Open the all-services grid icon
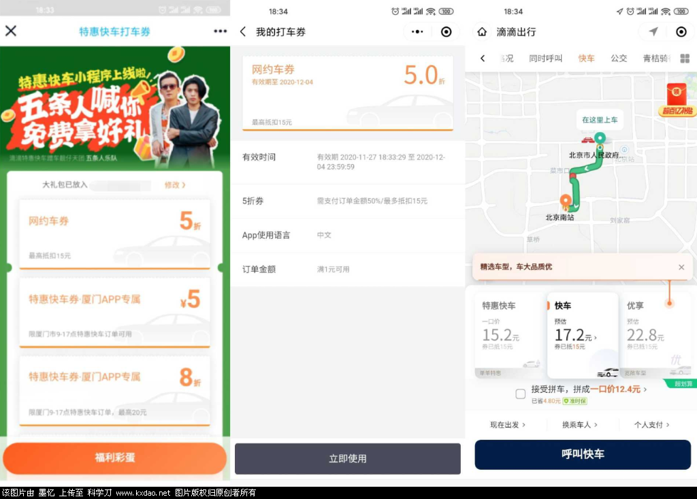The image size is (697, 499). point(685,59)
